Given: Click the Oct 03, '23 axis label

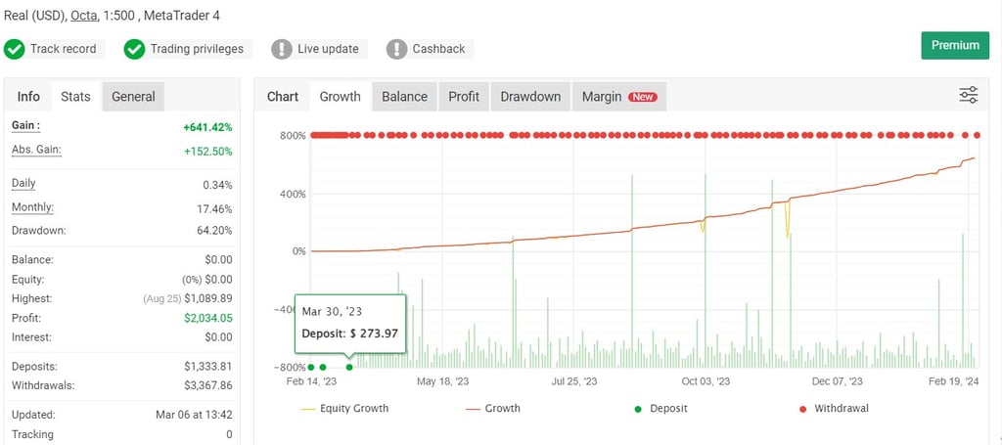Looking at the screenshot, I should click(x=706, y=381).
